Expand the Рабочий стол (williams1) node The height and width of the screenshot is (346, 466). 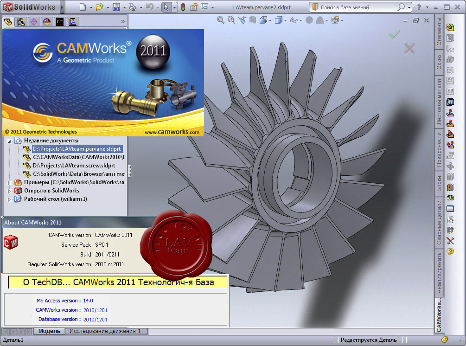(9, 199)
